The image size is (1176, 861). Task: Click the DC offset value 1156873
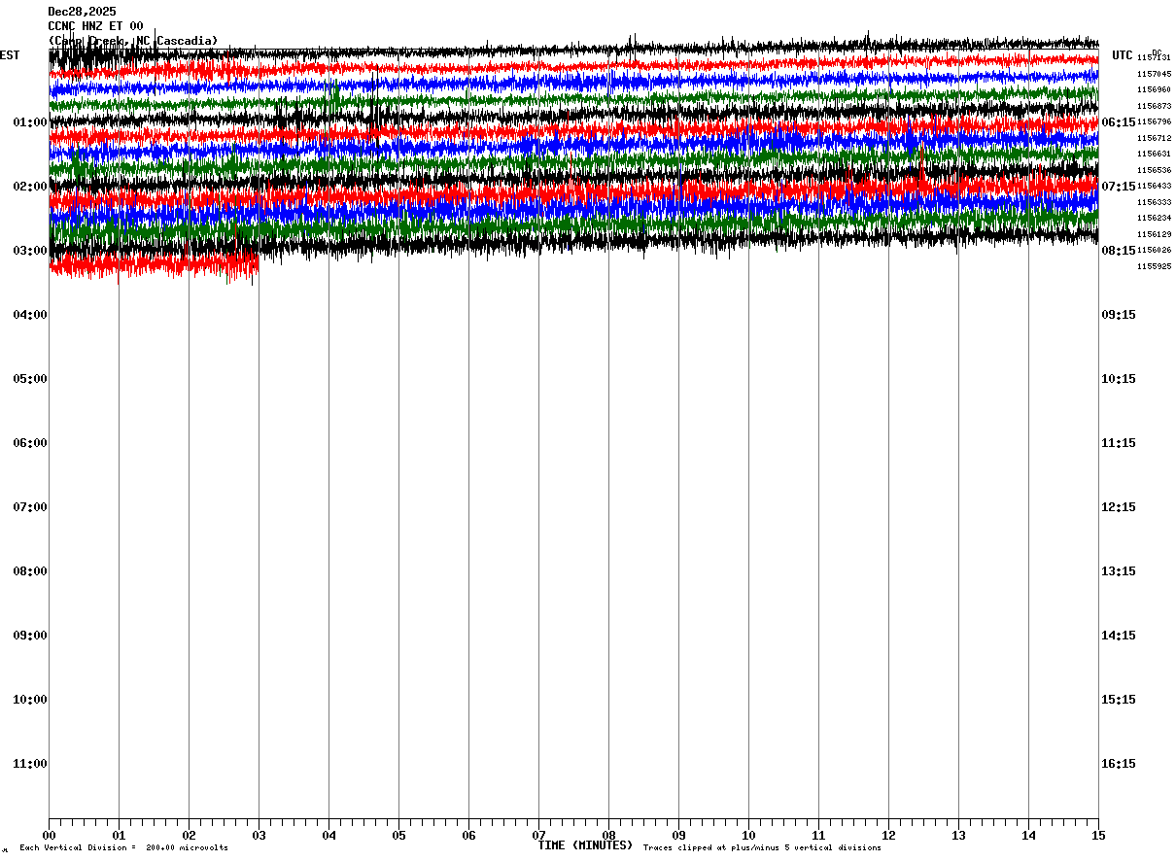point(1154,106)
